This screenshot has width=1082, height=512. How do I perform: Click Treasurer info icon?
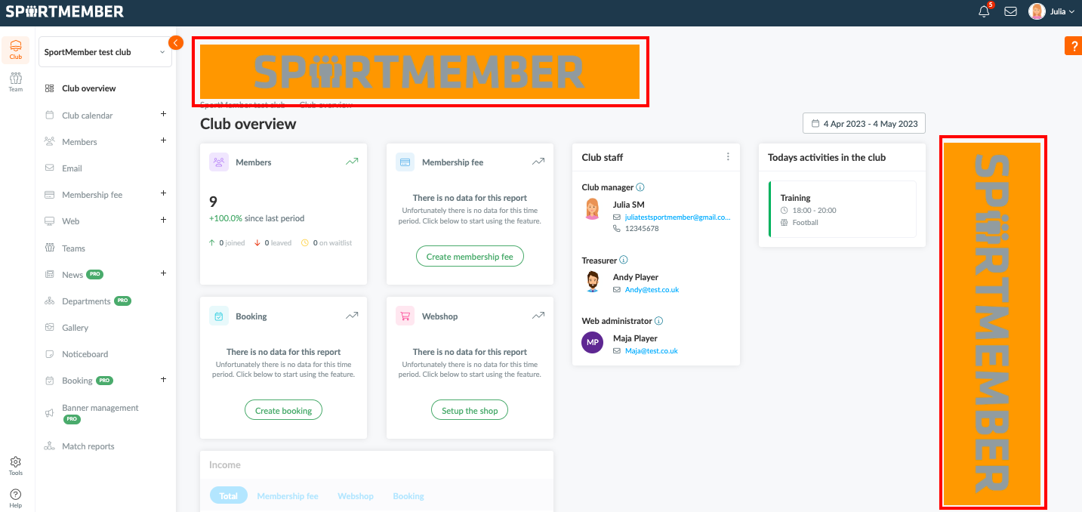(624, 260)
